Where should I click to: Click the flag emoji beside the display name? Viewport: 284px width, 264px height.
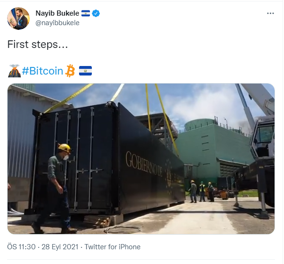tap(85, 13)
